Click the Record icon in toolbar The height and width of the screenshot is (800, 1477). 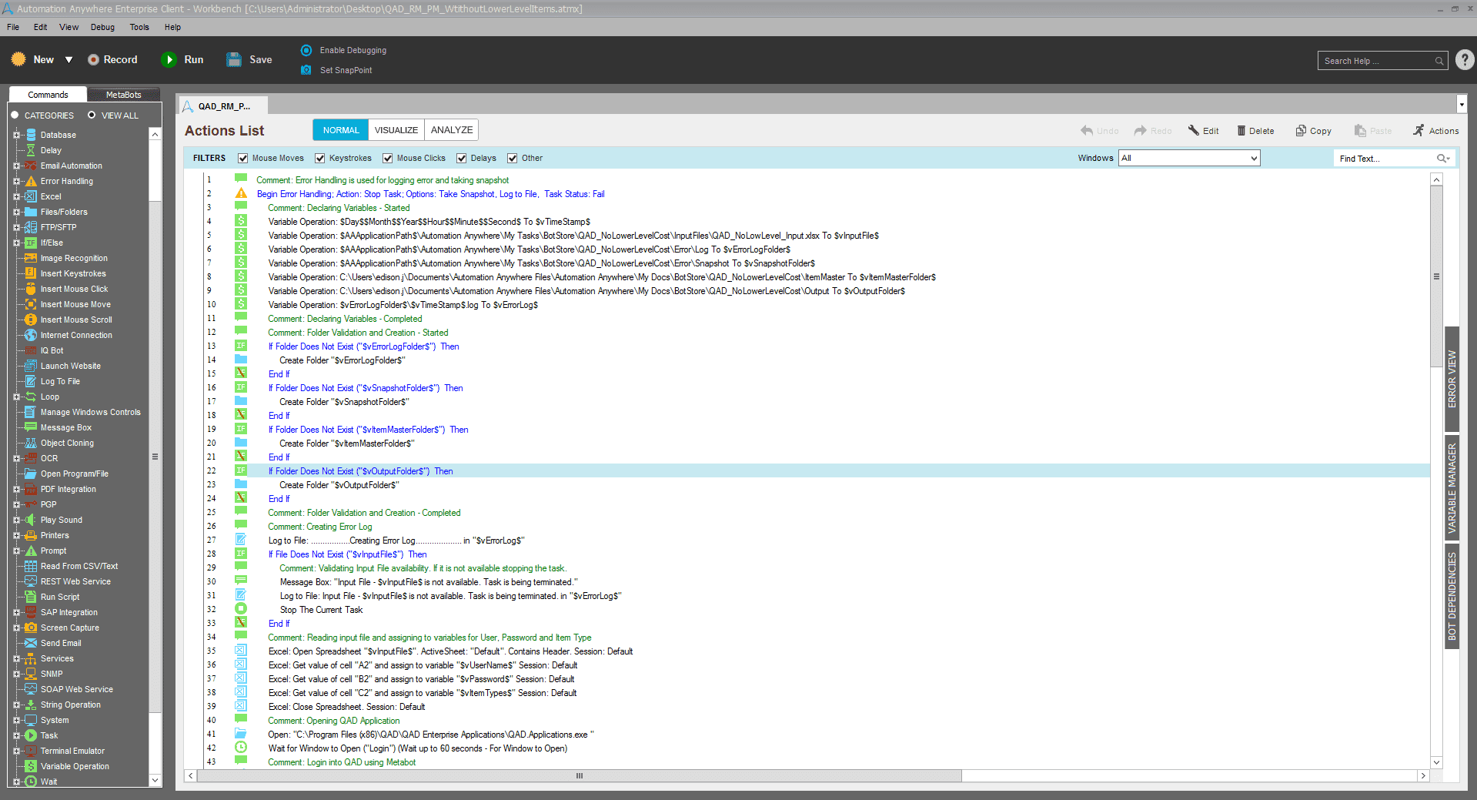(93, 60)
